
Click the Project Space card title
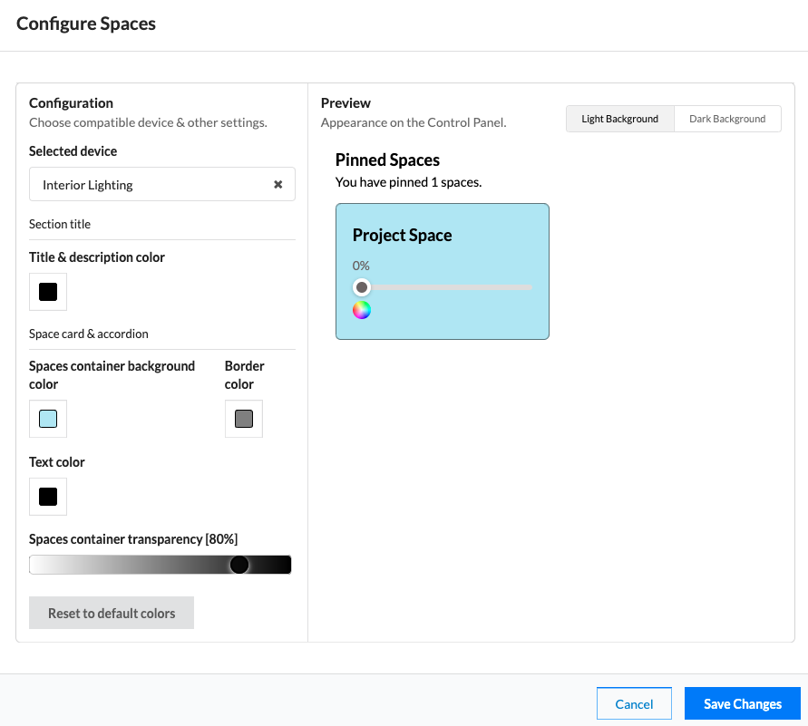(x=402, y=236)
